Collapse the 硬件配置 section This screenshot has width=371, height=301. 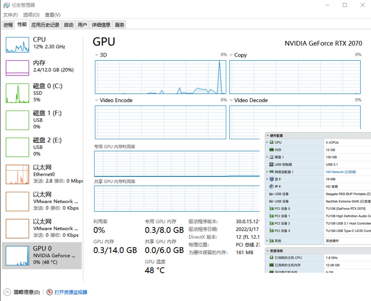click(268, 135)
